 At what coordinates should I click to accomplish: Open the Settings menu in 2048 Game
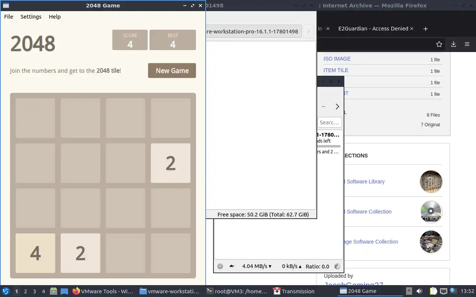(31, 17)
